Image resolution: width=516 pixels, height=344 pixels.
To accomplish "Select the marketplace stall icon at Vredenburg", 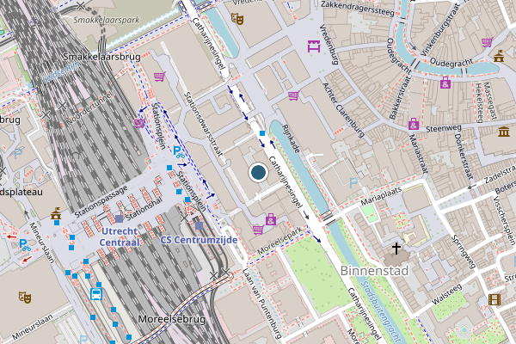I will tap(314, 46).
